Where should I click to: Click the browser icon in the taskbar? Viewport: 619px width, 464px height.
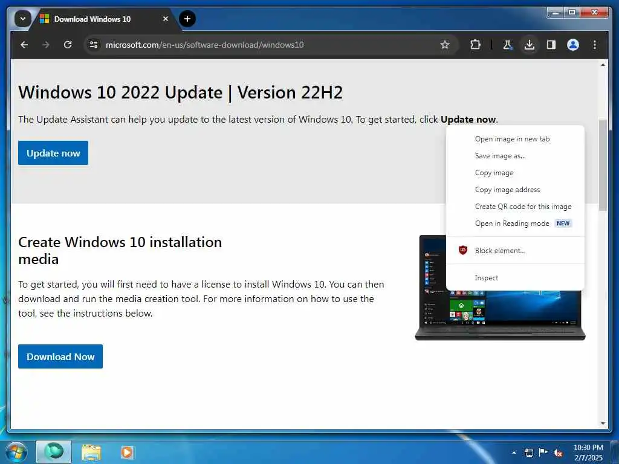[54, 452]
